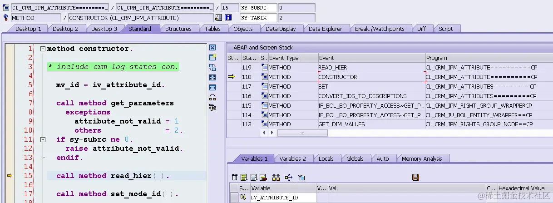This screenshot has width=553, height=203.
Task: Click the icon left of the blue info icon
Action: click(x=218, y=18)
